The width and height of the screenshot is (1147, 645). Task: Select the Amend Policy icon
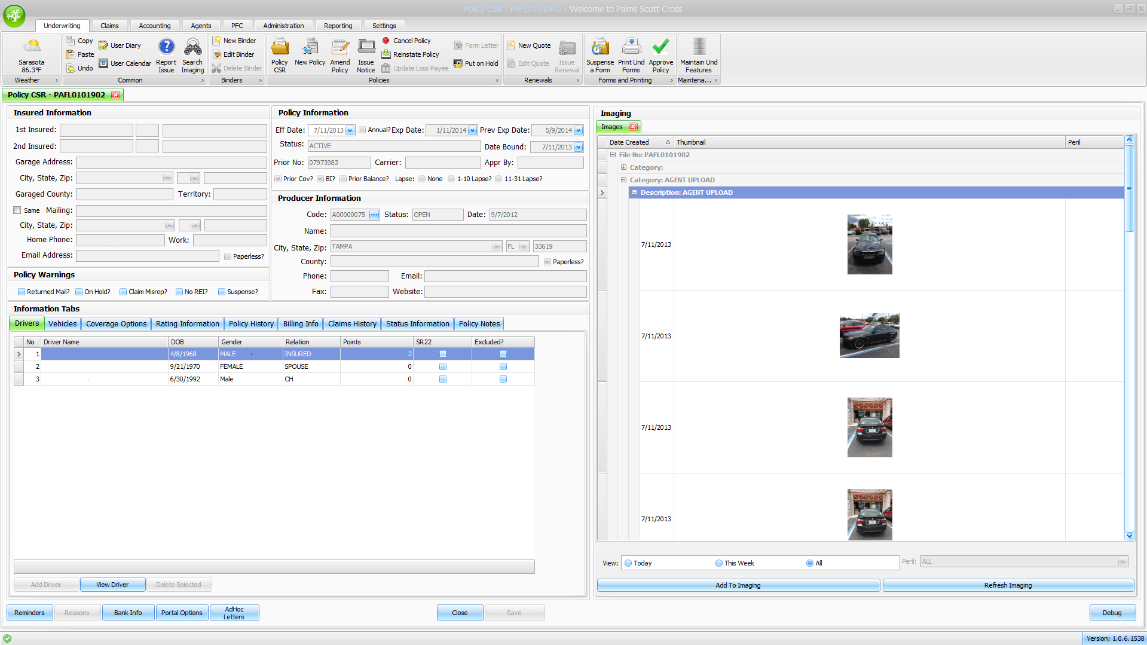(x=340, y=47)
